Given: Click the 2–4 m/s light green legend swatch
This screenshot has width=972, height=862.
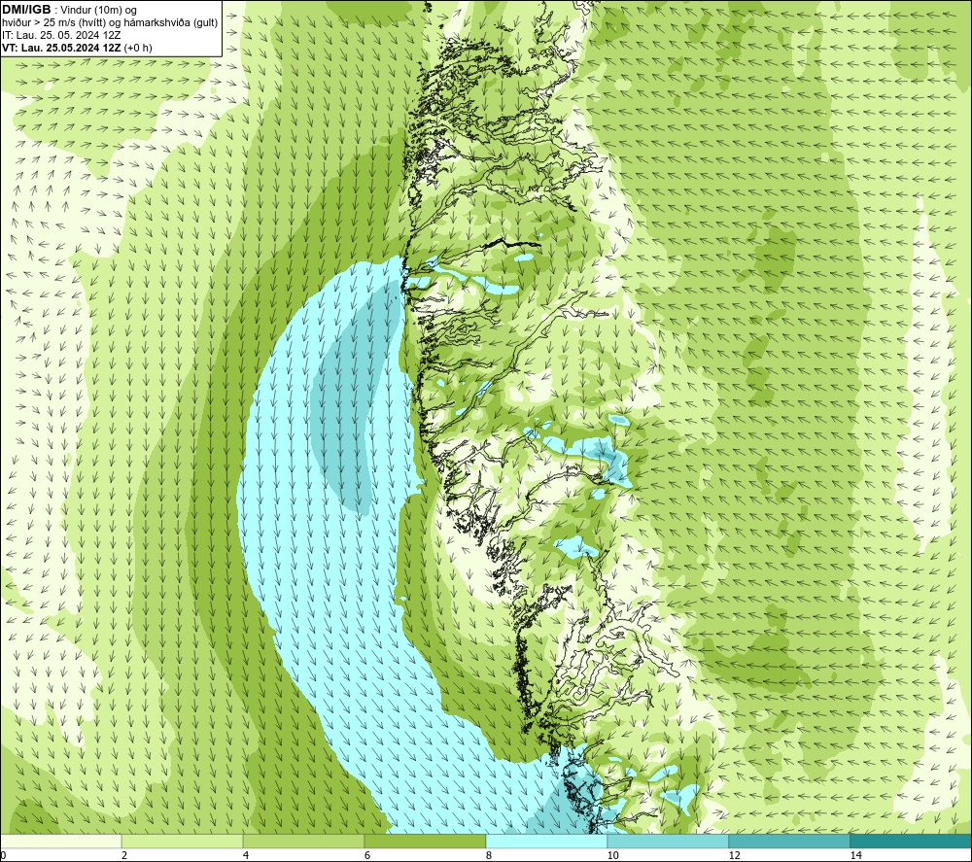Looking at the screenshot, I should click(183, 841).
